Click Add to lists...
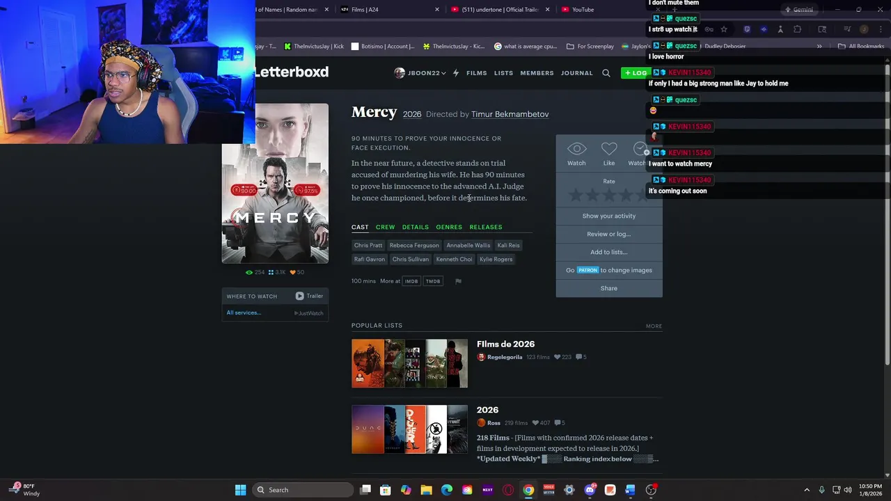 point(609,252)
